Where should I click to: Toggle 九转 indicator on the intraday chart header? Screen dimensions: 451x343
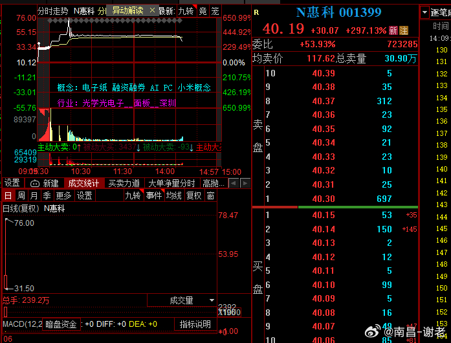click(x=186, y=11)
